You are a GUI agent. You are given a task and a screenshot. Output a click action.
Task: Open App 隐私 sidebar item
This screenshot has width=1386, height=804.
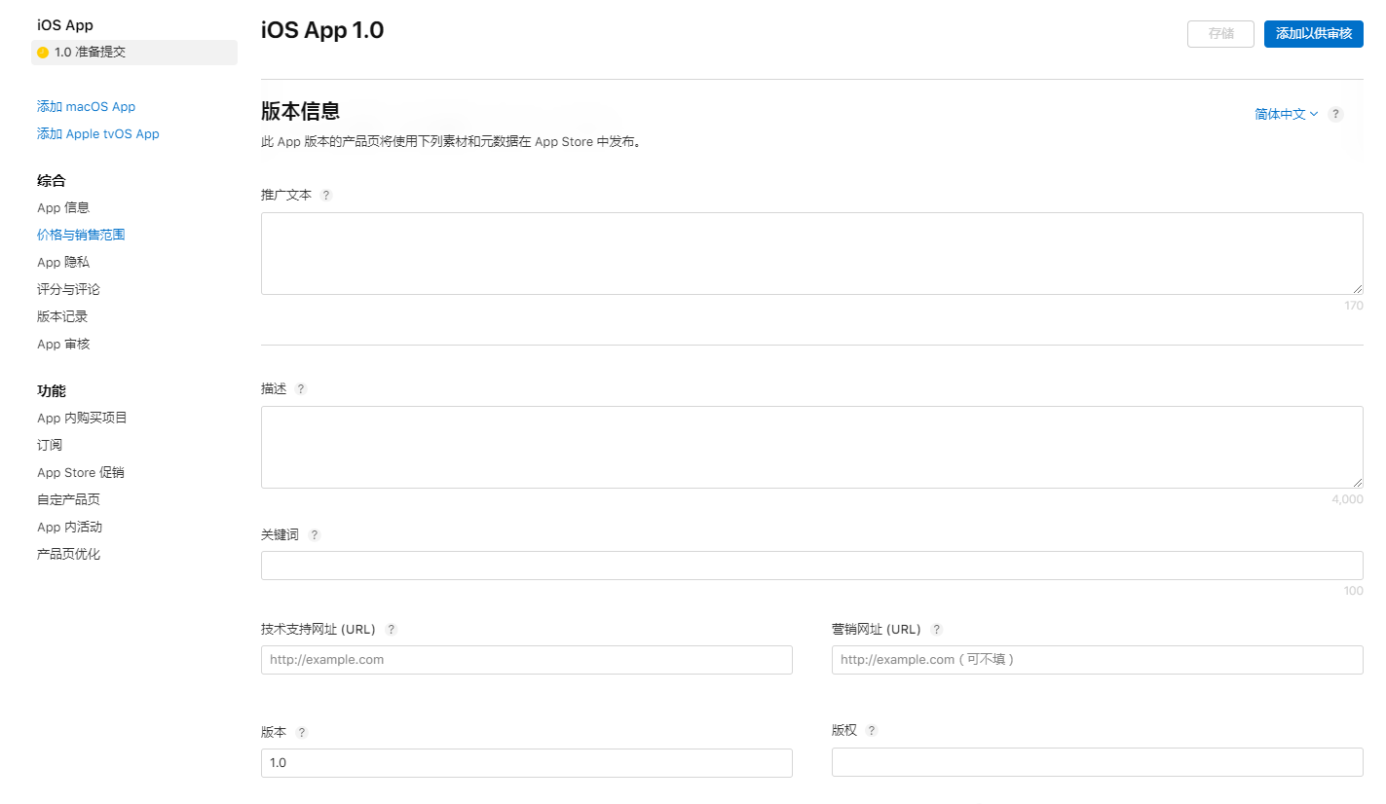(x=63, y=262)
